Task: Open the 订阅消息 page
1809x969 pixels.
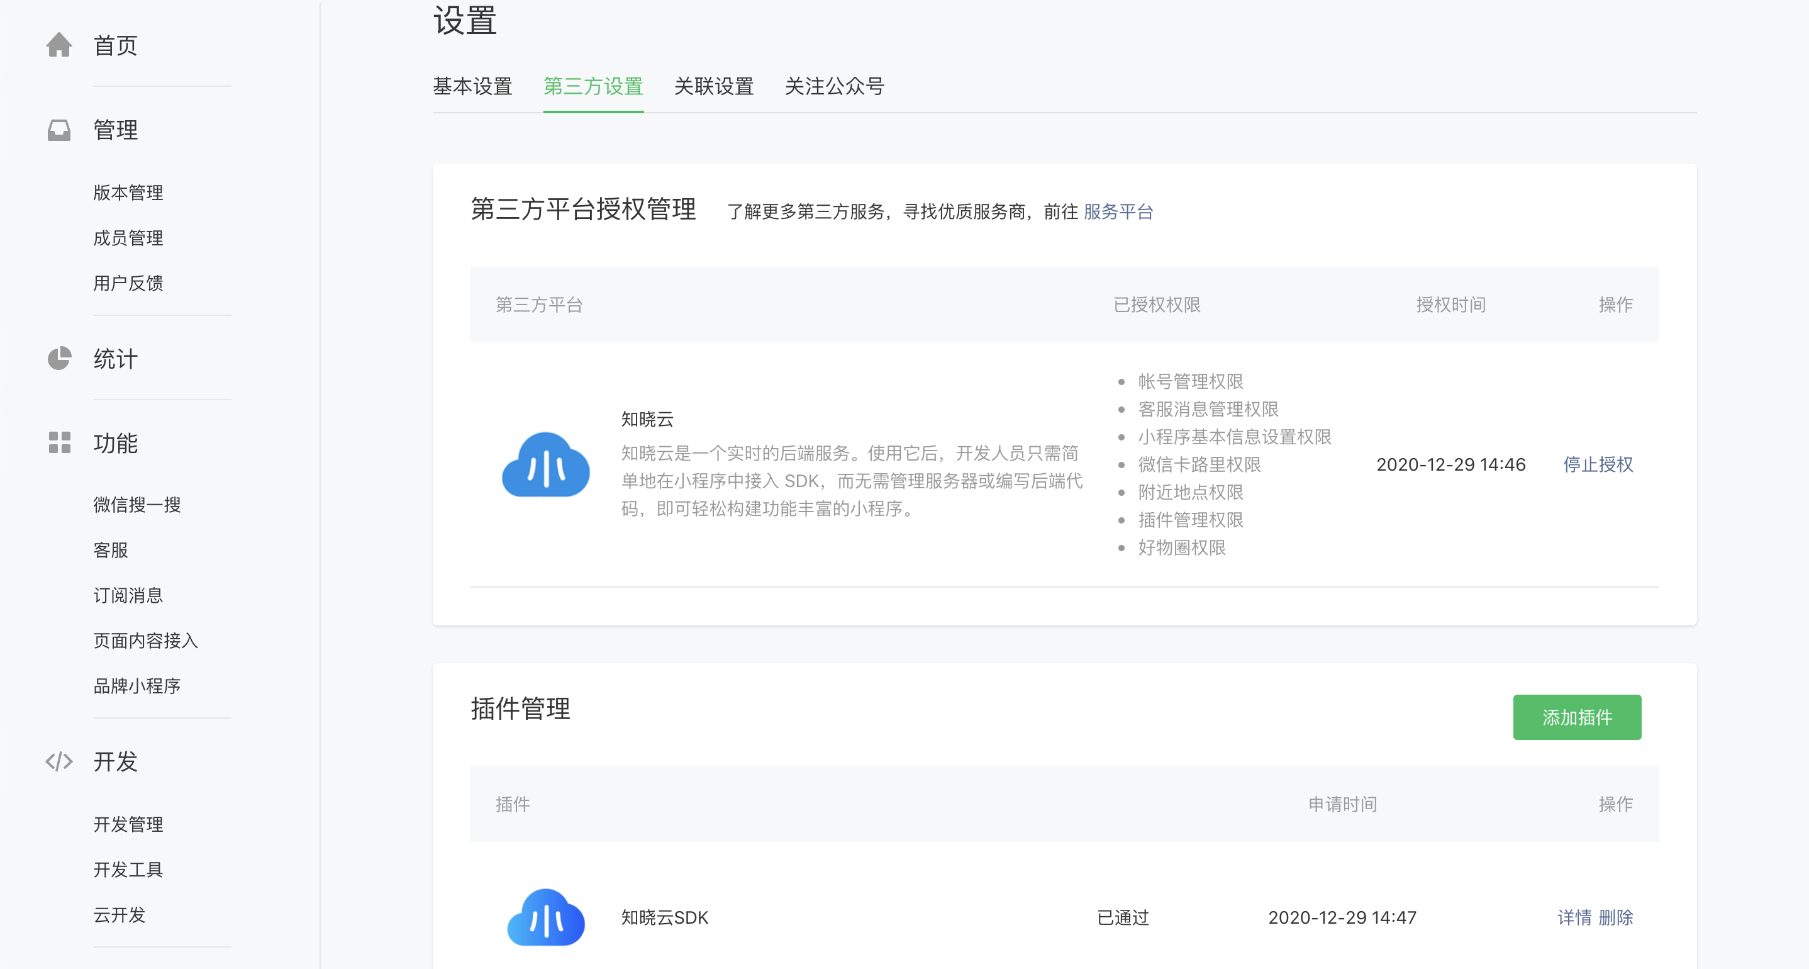Action: [x=128, y=595]
